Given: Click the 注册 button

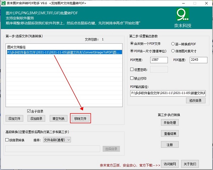Looking at the screenshot, I should [x=170, y=145].
